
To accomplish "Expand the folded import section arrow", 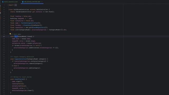I will tap(8, 5).
